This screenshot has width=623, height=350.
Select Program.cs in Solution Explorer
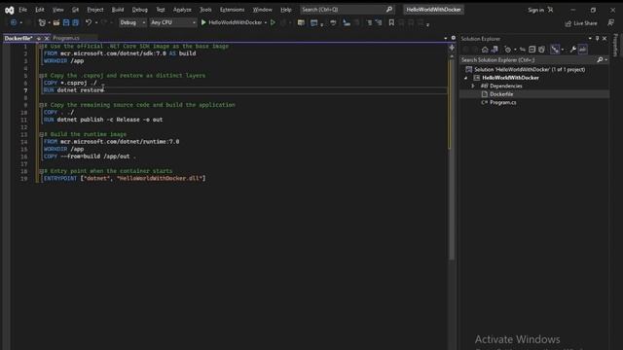pos(502,103)
